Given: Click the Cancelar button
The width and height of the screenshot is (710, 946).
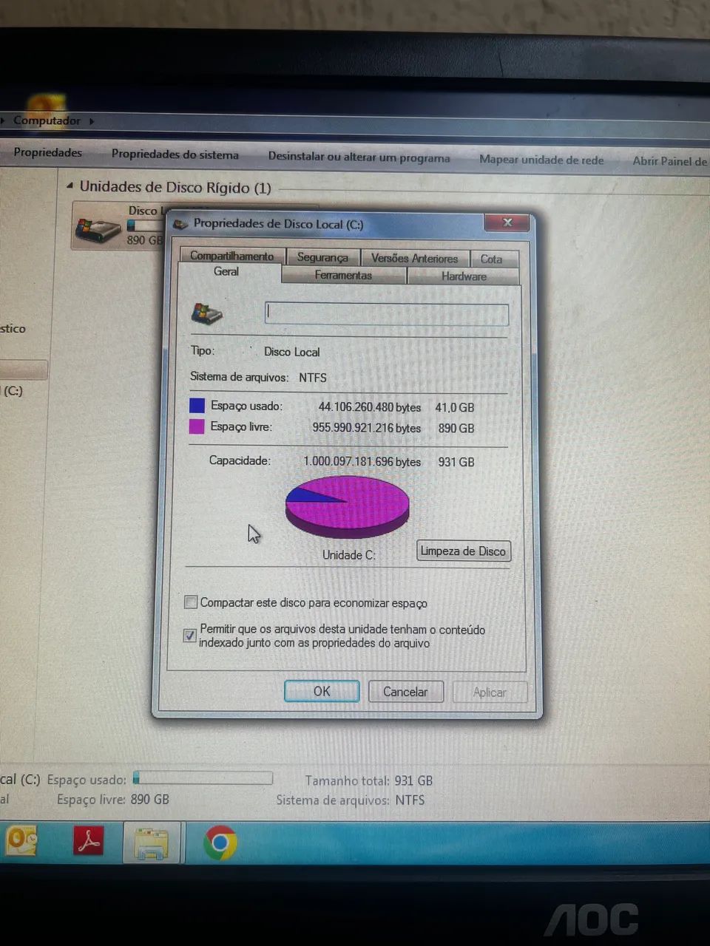Looking at the screenshot, I should point(405,692).
